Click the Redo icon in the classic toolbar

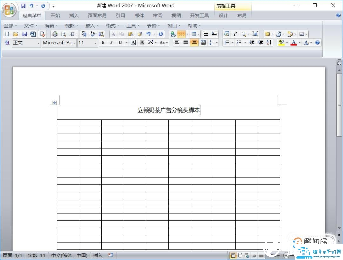(161, 34)
